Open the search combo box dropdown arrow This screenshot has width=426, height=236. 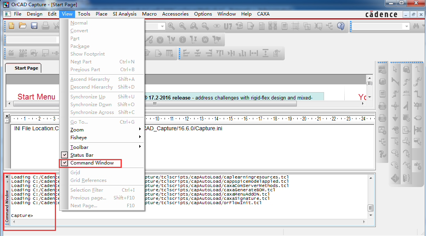tap(407, 26)
